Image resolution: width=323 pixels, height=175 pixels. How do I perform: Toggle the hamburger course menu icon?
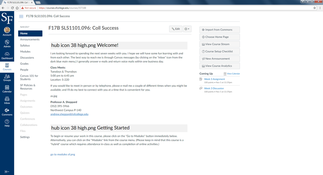[x=21, y=16]
